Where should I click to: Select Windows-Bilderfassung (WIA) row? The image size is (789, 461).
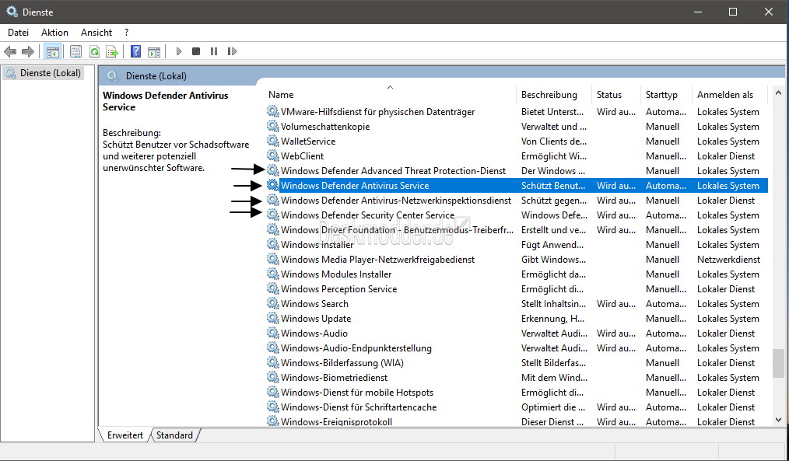point(517,363)
